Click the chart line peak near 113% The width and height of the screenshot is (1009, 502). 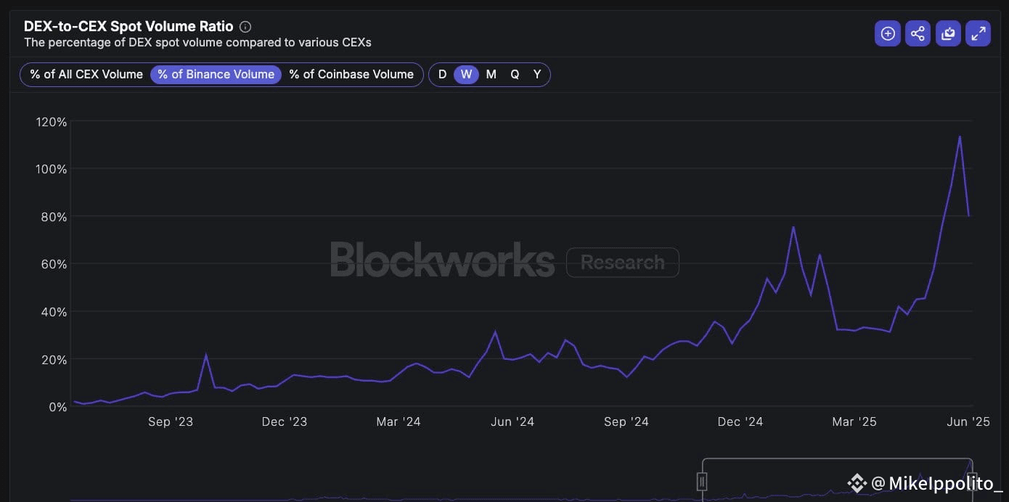[960, 136]
